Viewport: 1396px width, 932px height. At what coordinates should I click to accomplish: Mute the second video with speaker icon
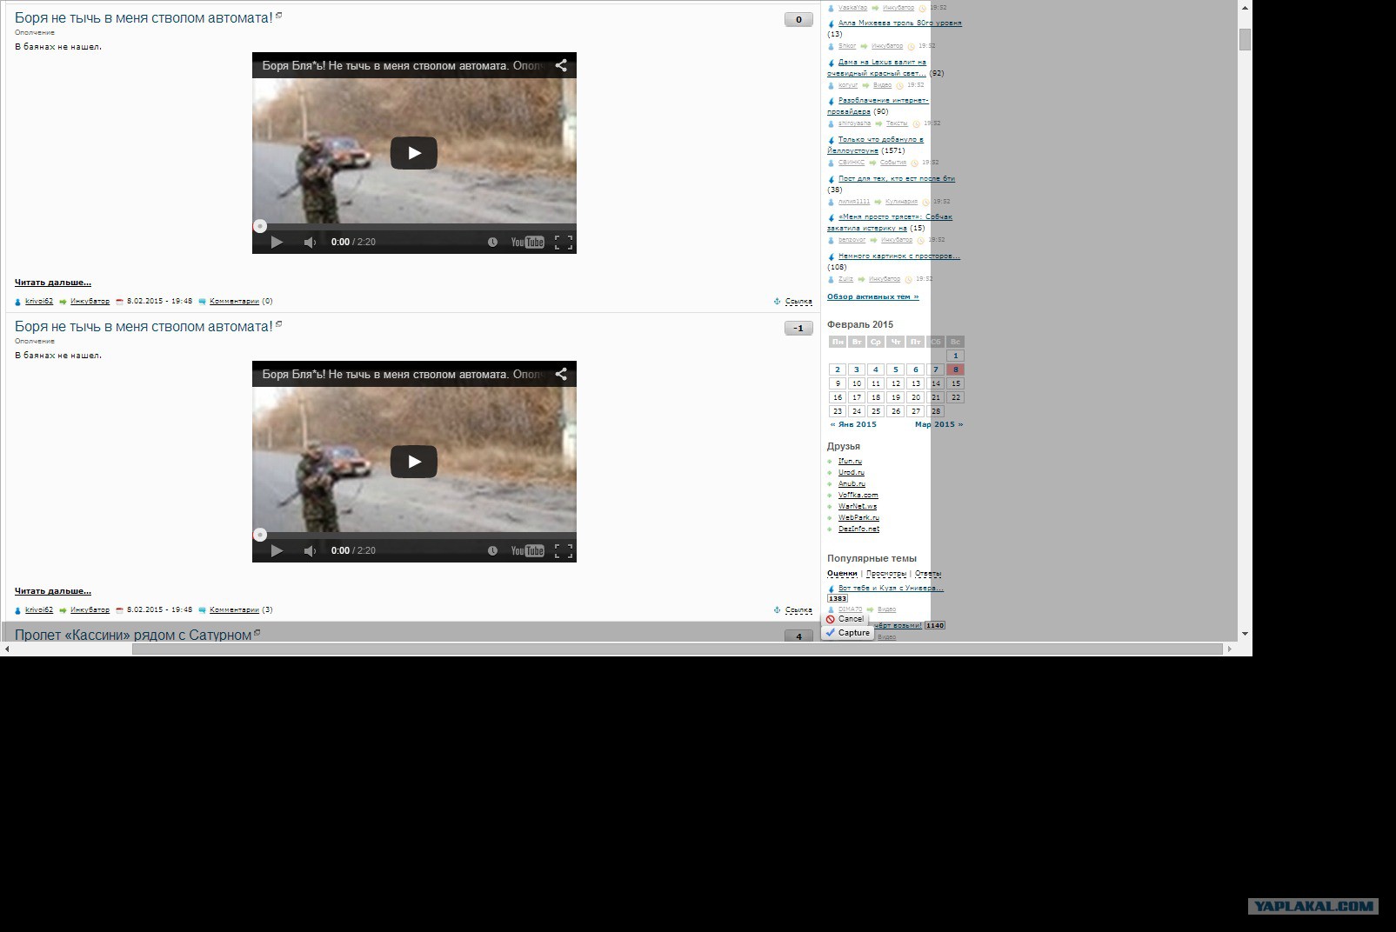pos(310,550)
